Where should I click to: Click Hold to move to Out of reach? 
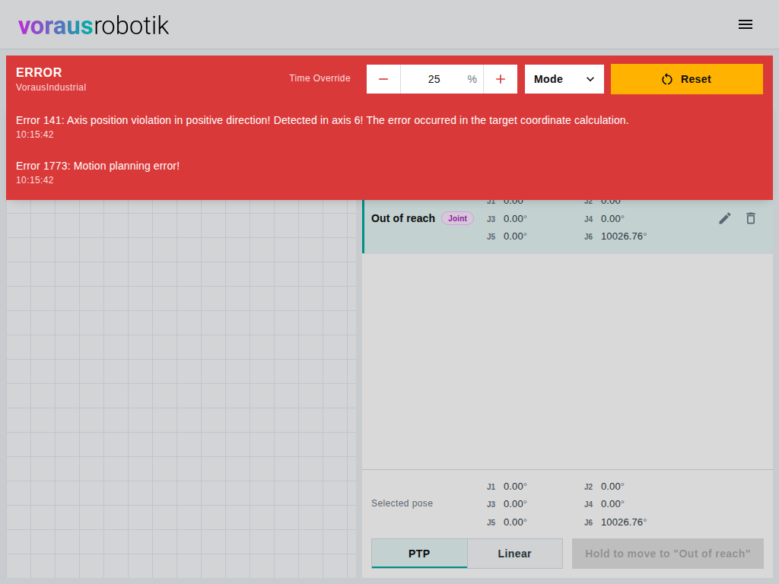(x=668, y=554)
